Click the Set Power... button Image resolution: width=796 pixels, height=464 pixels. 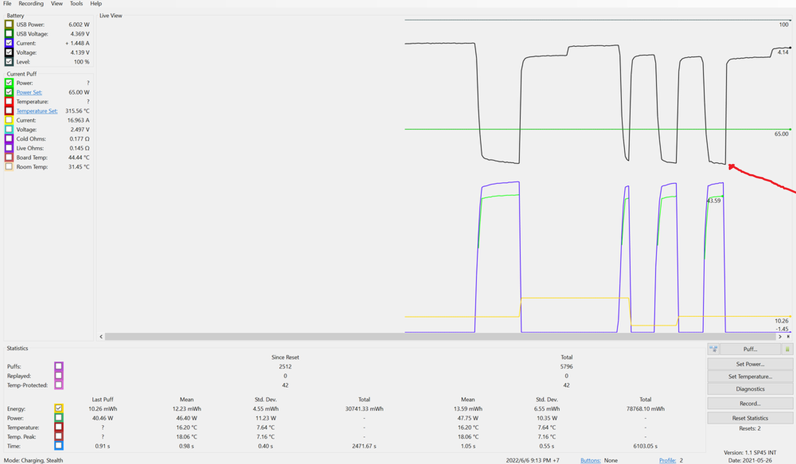pyautogui.click(x=750, y=364)
